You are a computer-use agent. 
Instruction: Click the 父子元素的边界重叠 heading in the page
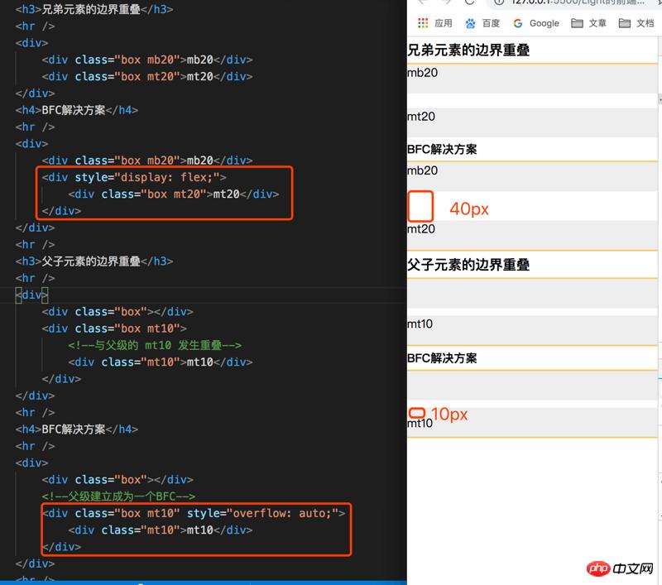tap(468, 265)
